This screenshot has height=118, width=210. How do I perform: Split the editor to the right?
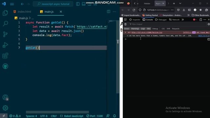pos(109,12)
